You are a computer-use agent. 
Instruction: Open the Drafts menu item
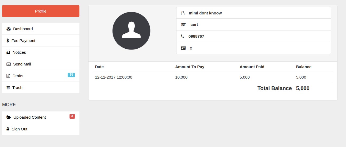coord(41,76)
